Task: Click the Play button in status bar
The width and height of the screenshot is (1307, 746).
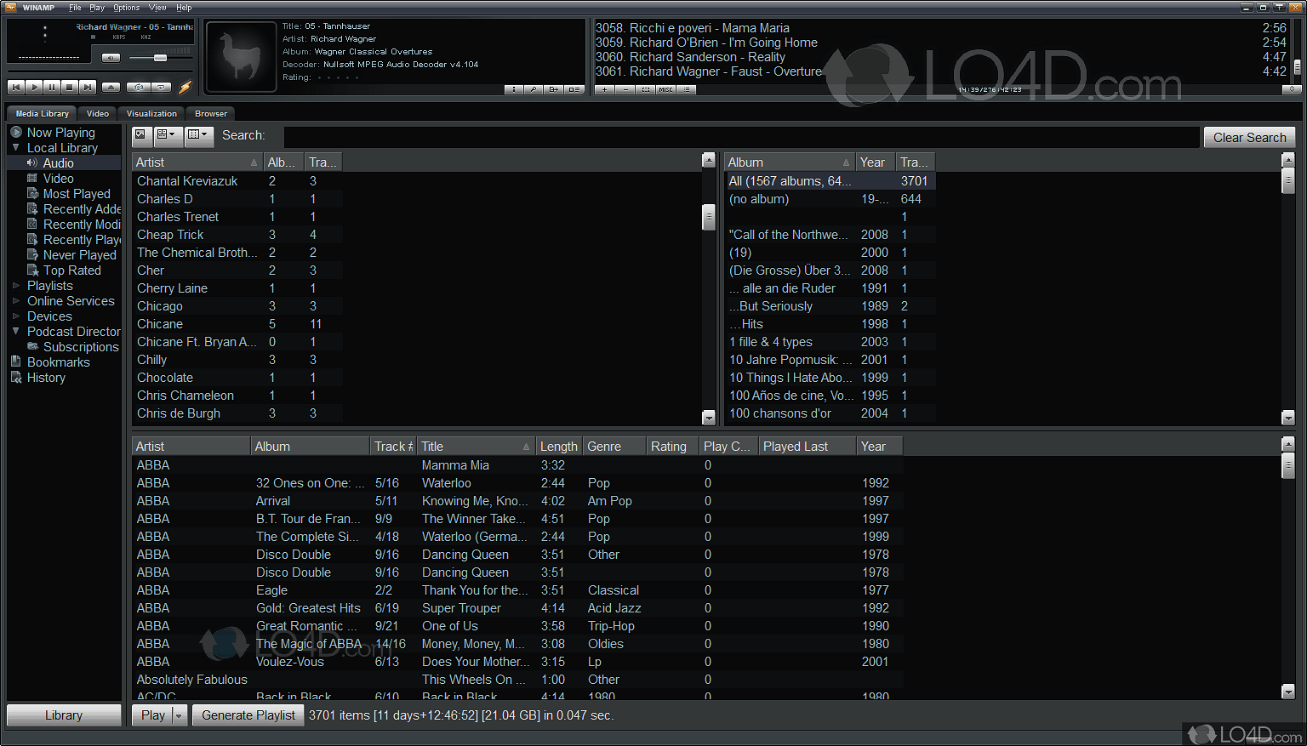Action: pyautogui.click(x=153, y=715)
